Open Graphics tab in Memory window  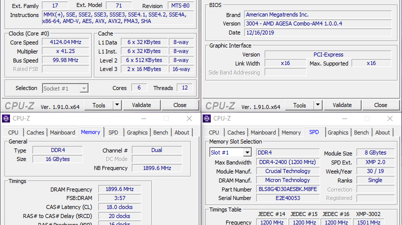[137, 132]
